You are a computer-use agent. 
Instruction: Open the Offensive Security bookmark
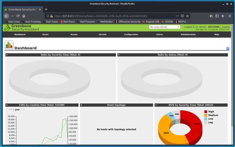pyautogui.click(x=128, y=22)
